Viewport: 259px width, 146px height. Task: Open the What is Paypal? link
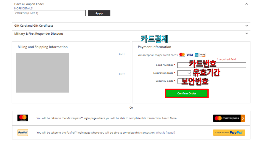coord(166,133)
